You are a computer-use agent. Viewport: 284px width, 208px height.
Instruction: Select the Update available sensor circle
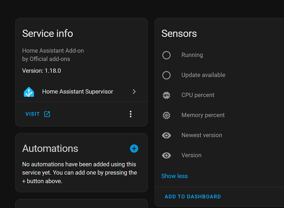[x=166, y=75]
